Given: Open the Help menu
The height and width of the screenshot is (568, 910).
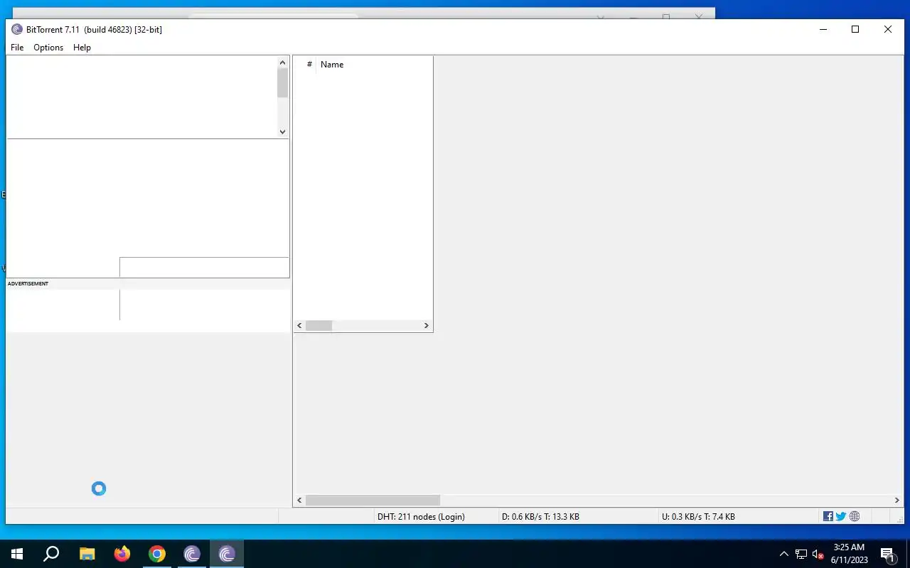Looking at the screenshot, I should [82, 48].
